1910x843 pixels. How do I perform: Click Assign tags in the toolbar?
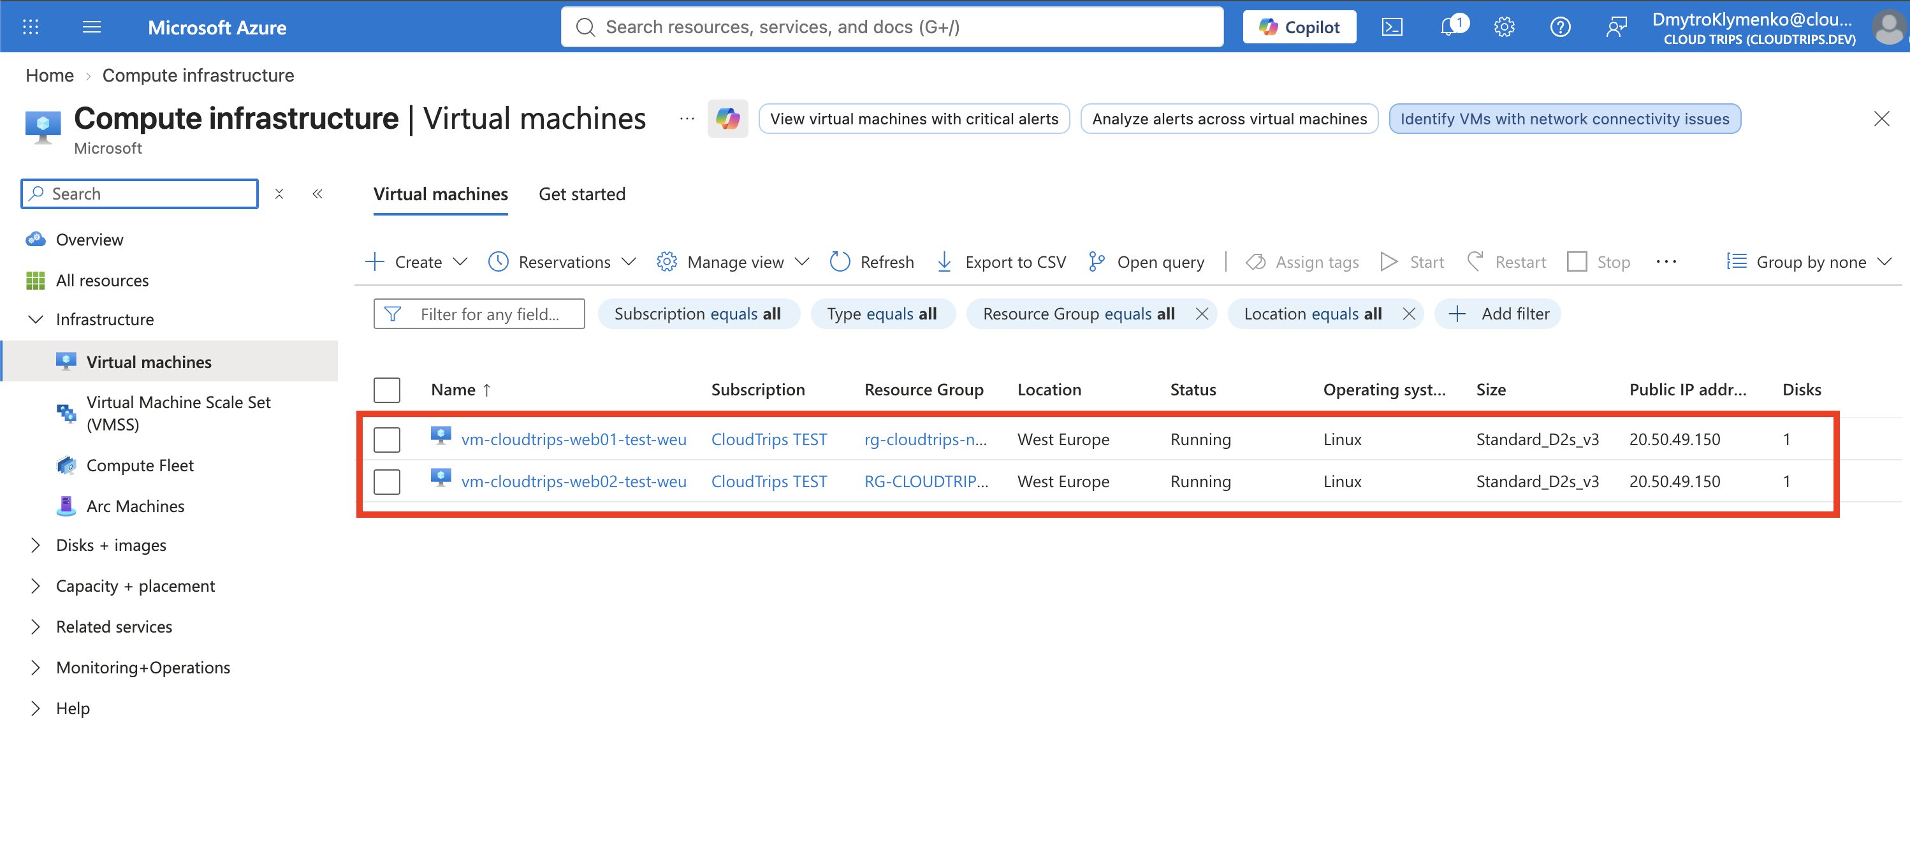pos(1302,261)
